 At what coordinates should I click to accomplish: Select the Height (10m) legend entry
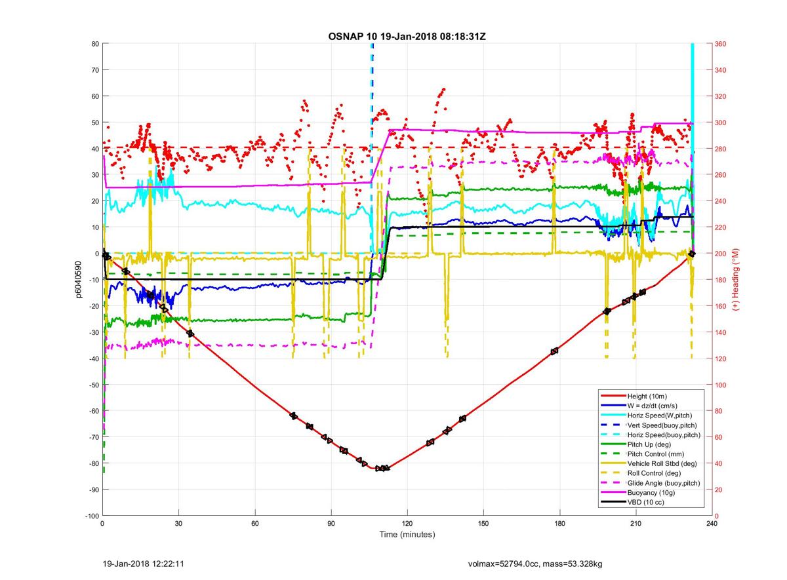click(647, 396)
